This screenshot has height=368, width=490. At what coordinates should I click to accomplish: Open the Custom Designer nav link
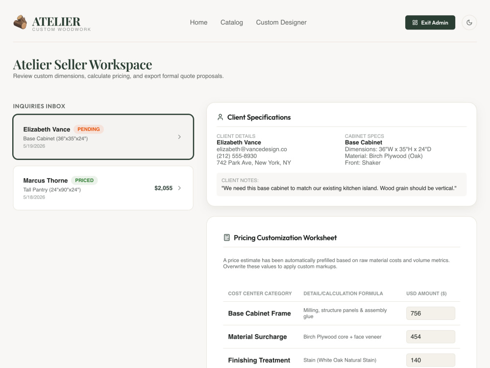pos(281,23)
